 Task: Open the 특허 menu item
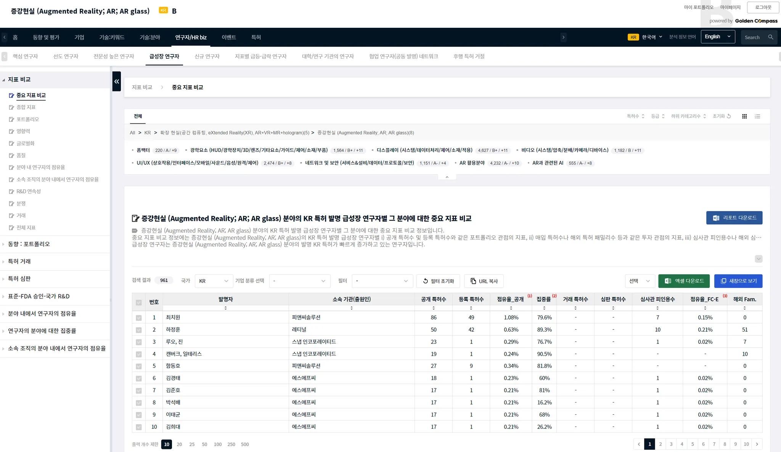[x=256, y=37]
